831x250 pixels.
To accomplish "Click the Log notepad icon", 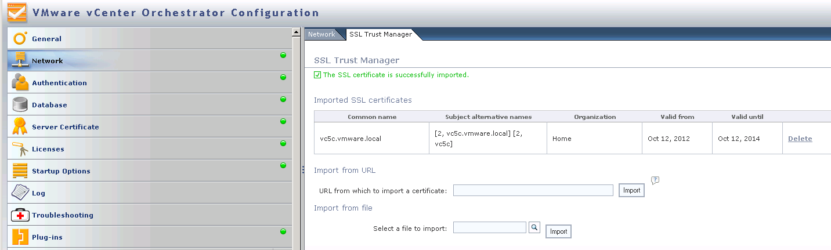I will 20,193.
